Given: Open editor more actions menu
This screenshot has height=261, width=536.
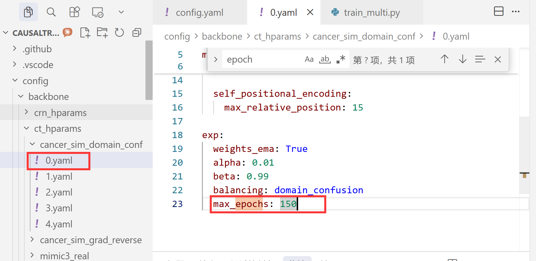Looking at the screenshot, I should click(516, 11).
